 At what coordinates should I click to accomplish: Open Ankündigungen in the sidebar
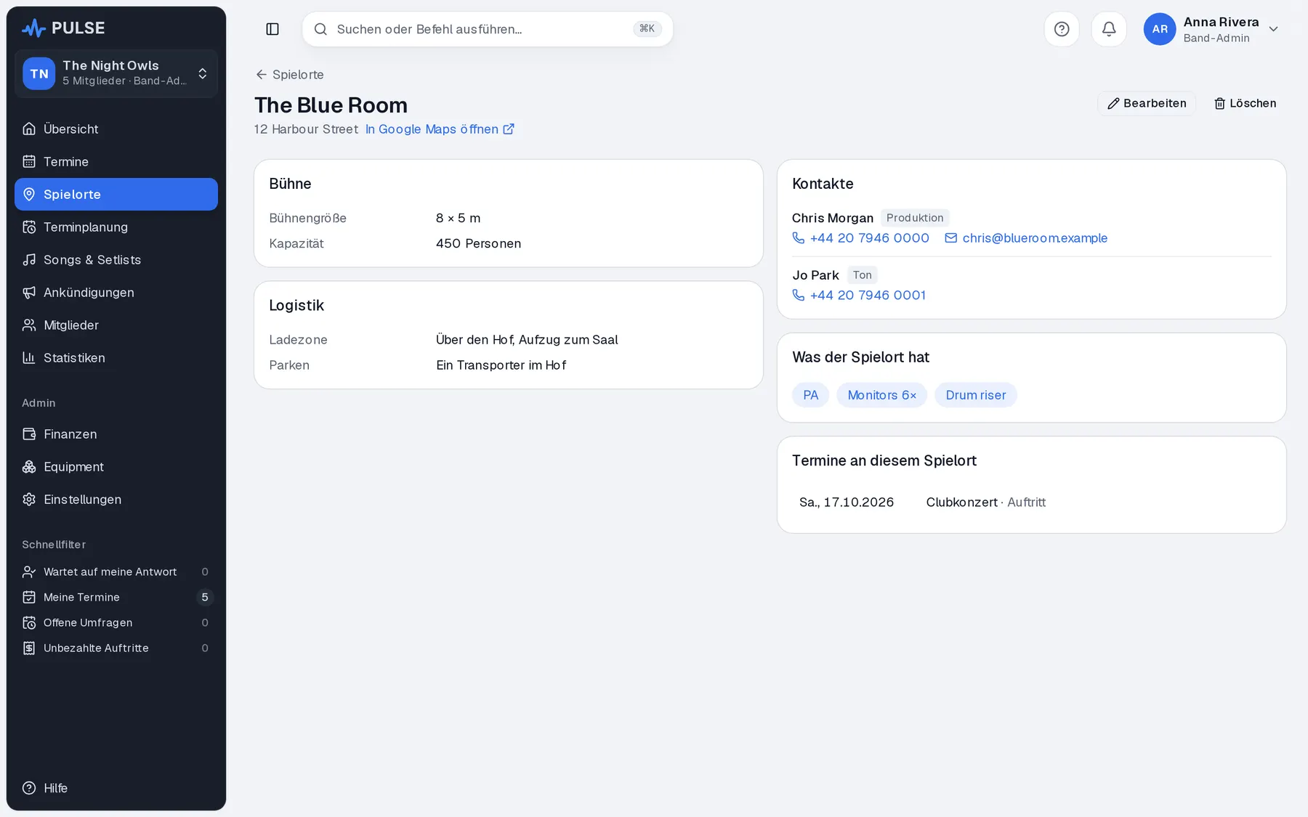pos(116,293)
